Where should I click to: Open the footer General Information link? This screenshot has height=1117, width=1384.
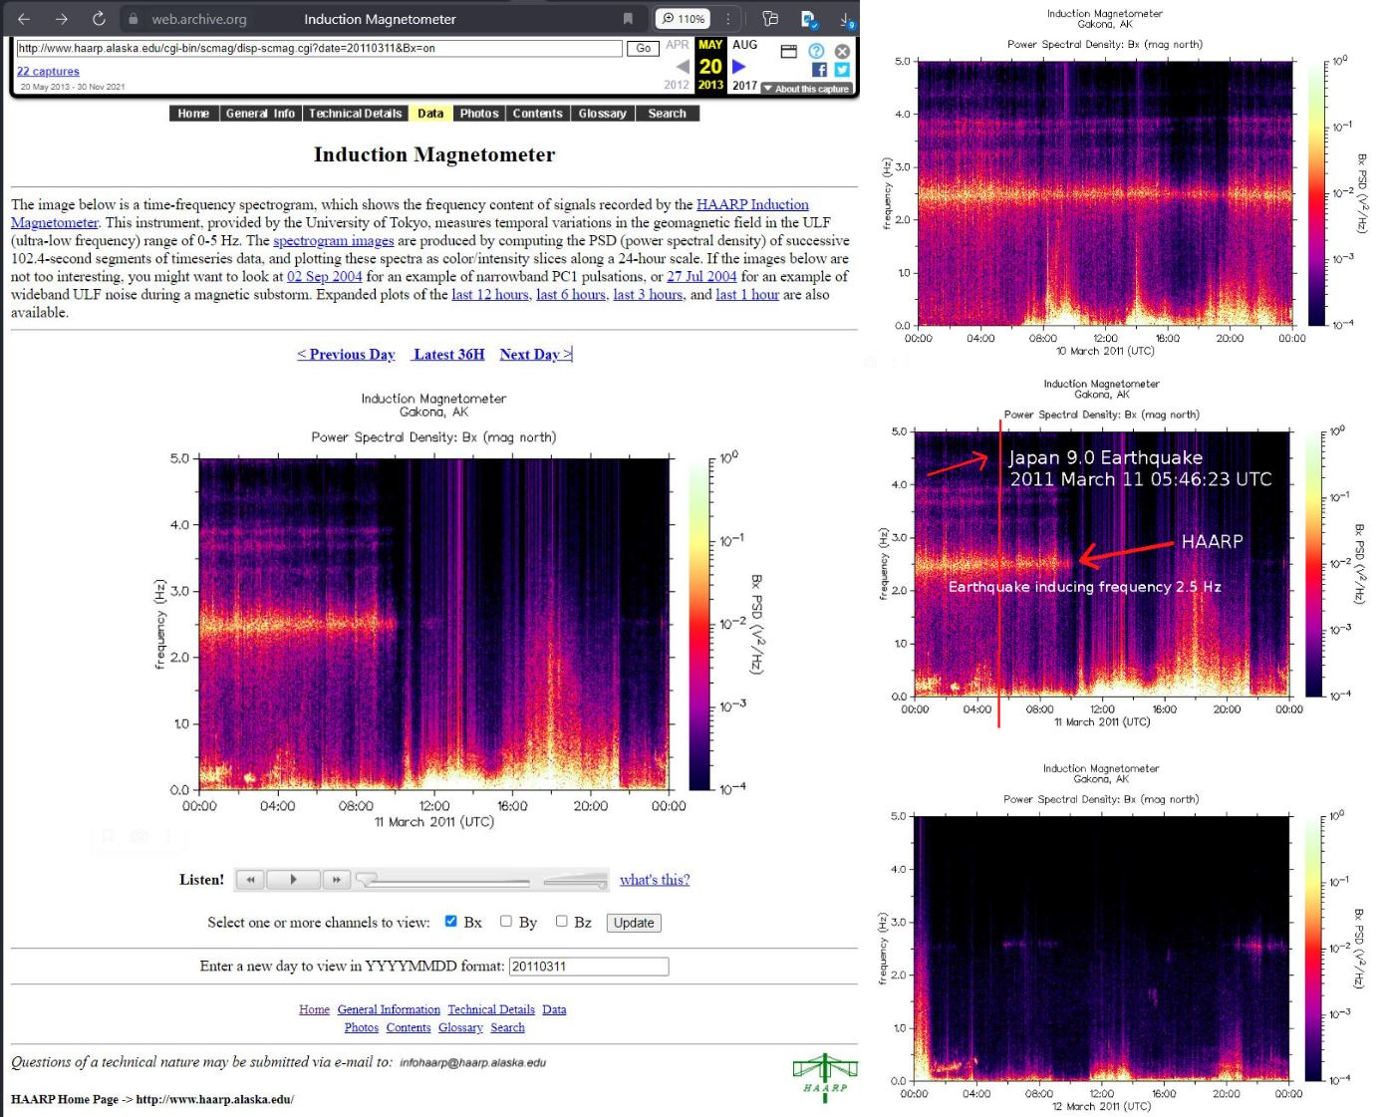point(389,1009)
